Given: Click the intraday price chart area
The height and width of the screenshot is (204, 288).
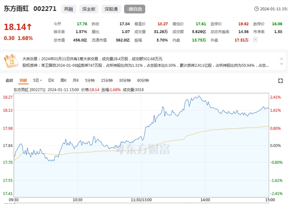Looking at the screenshot, I should coord(141,145).
